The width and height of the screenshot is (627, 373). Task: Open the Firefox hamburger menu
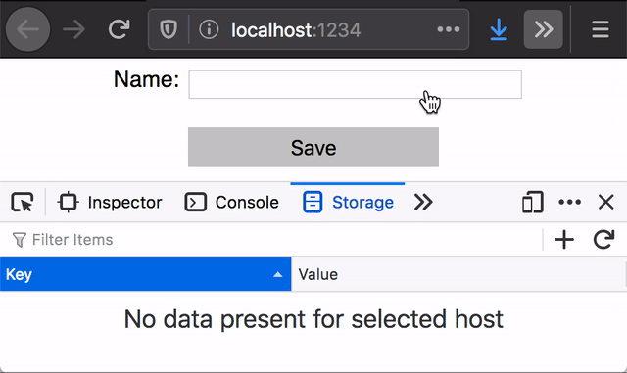click(x=601, y=29)
